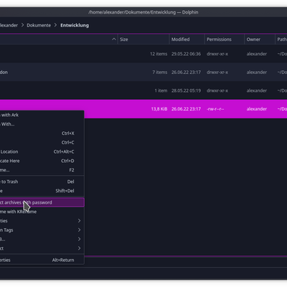Choose the Location entry with Ctrl+Alt+C
287x287 pixels.
(42, 151)
